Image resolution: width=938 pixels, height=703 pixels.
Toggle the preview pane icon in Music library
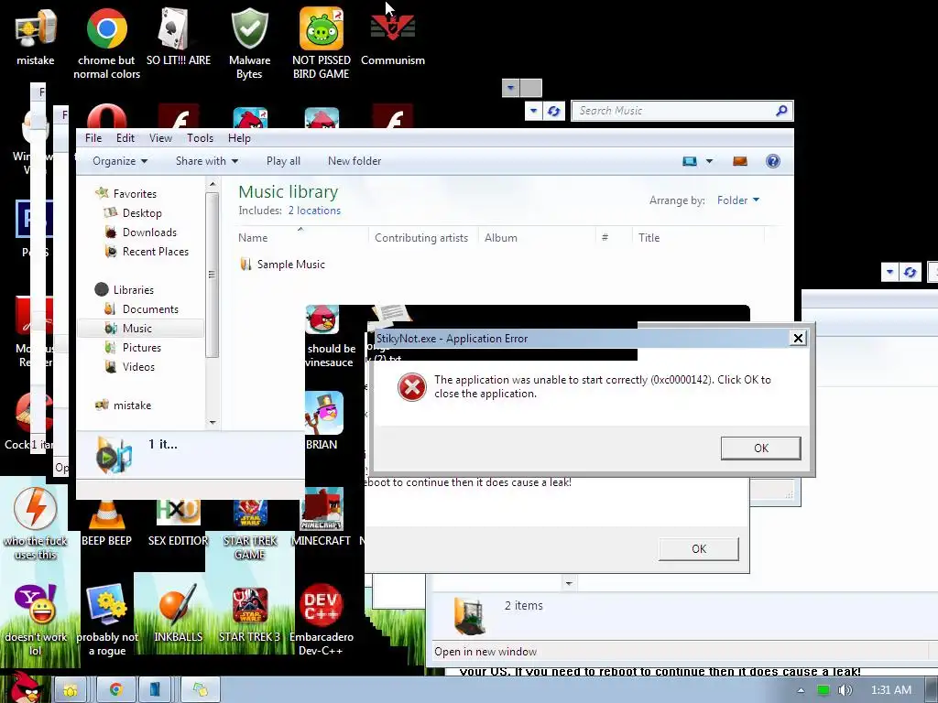pyautogui.click(x=740, y=161)
